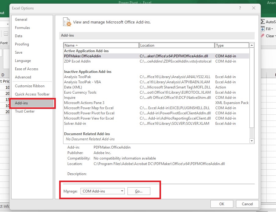
Task: Click Clear eraser icon in Excel ribbon
Action: (x=263, y=36)
